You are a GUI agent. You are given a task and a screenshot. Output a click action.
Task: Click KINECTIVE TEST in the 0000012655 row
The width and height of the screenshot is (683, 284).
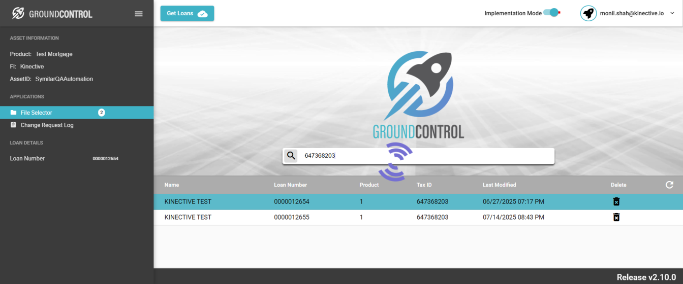tap(188, 217)
